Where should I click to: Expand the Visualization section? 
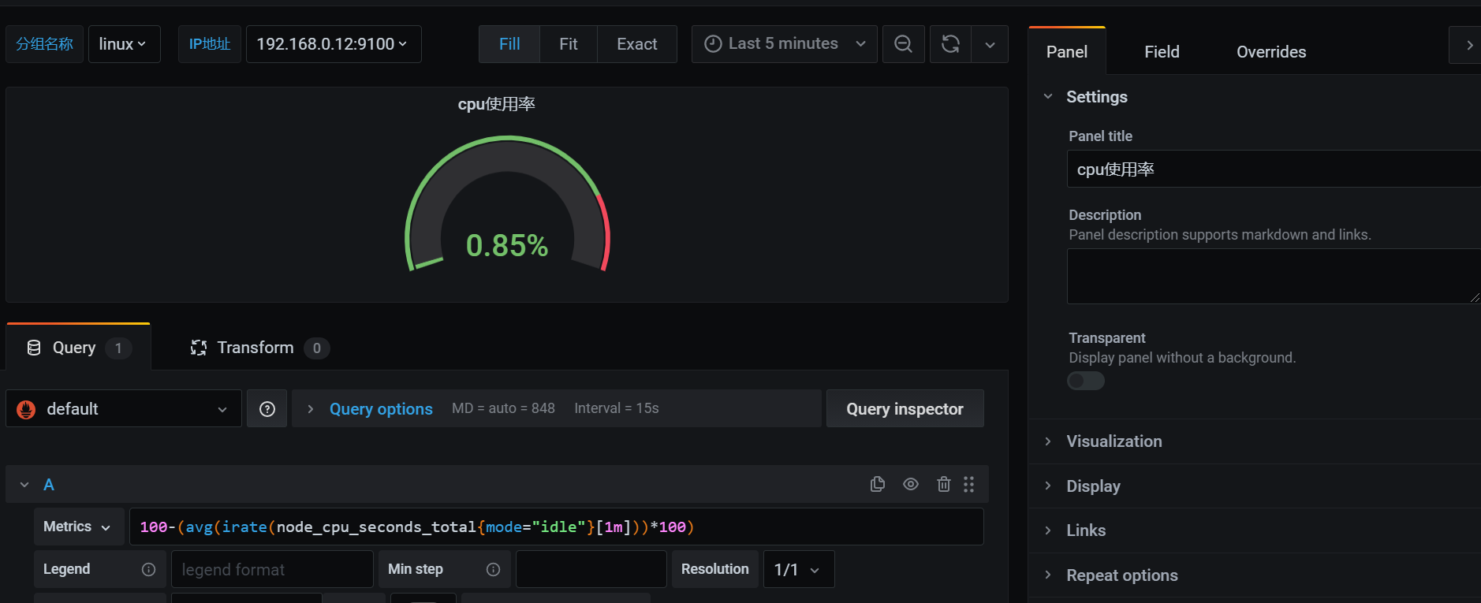[x=1114, y=441]
